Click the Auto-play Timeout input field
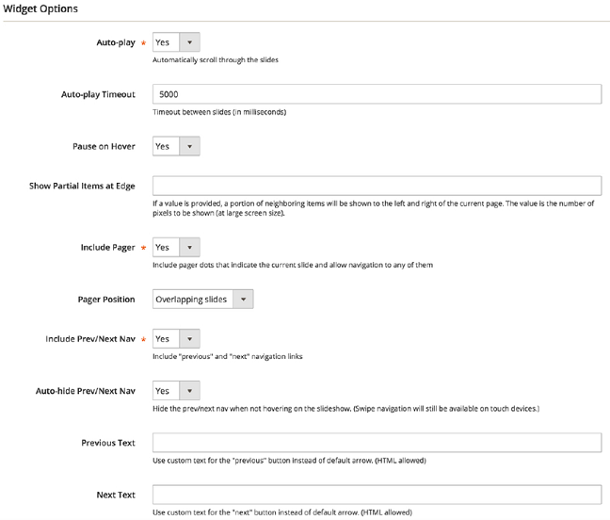Screen dimensions: 610x520 [x=377, y=94]
